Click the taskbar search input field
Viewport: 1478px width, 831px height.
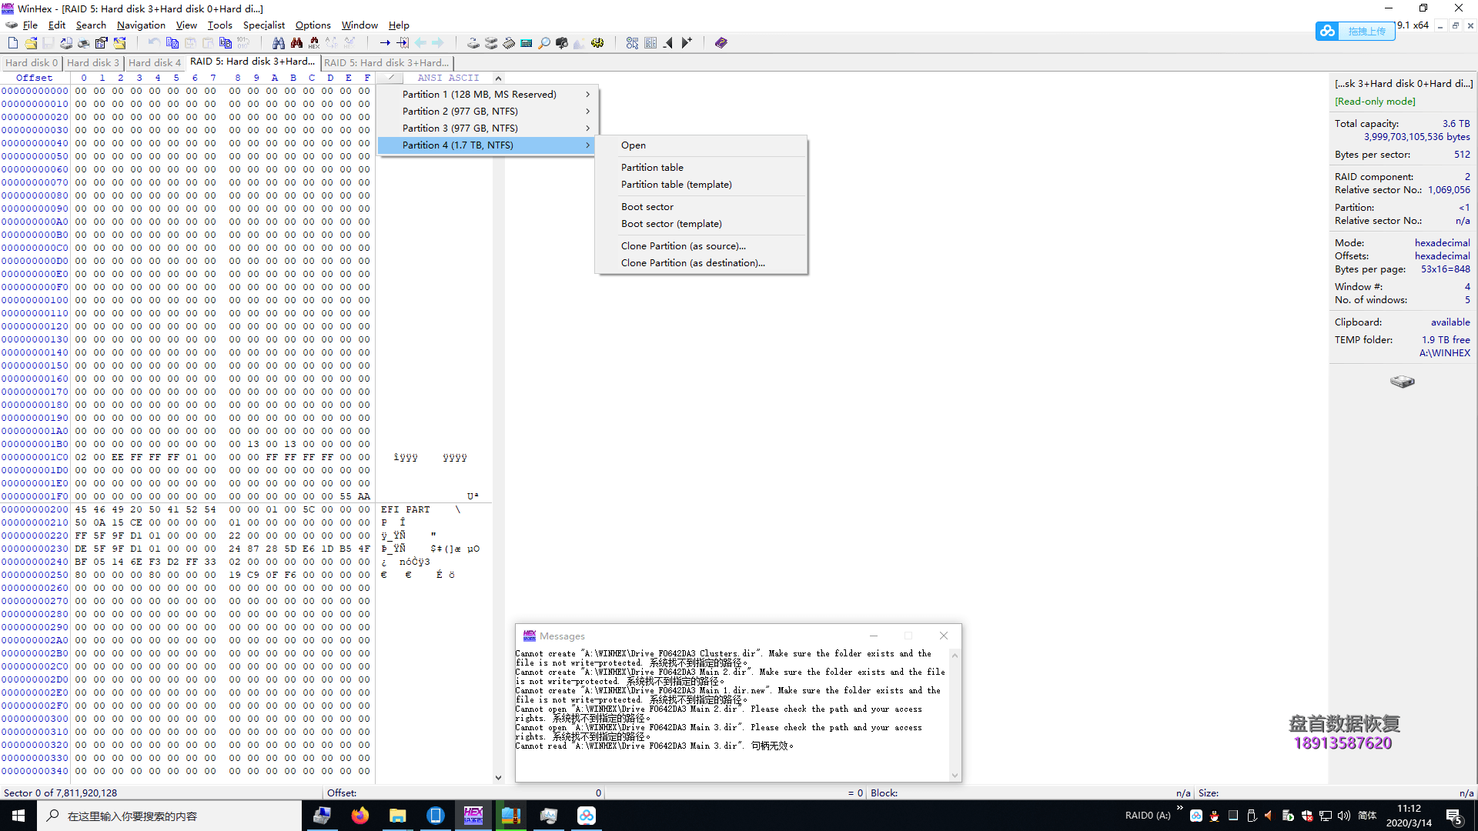pyautogui.click(x=169, y=816)
